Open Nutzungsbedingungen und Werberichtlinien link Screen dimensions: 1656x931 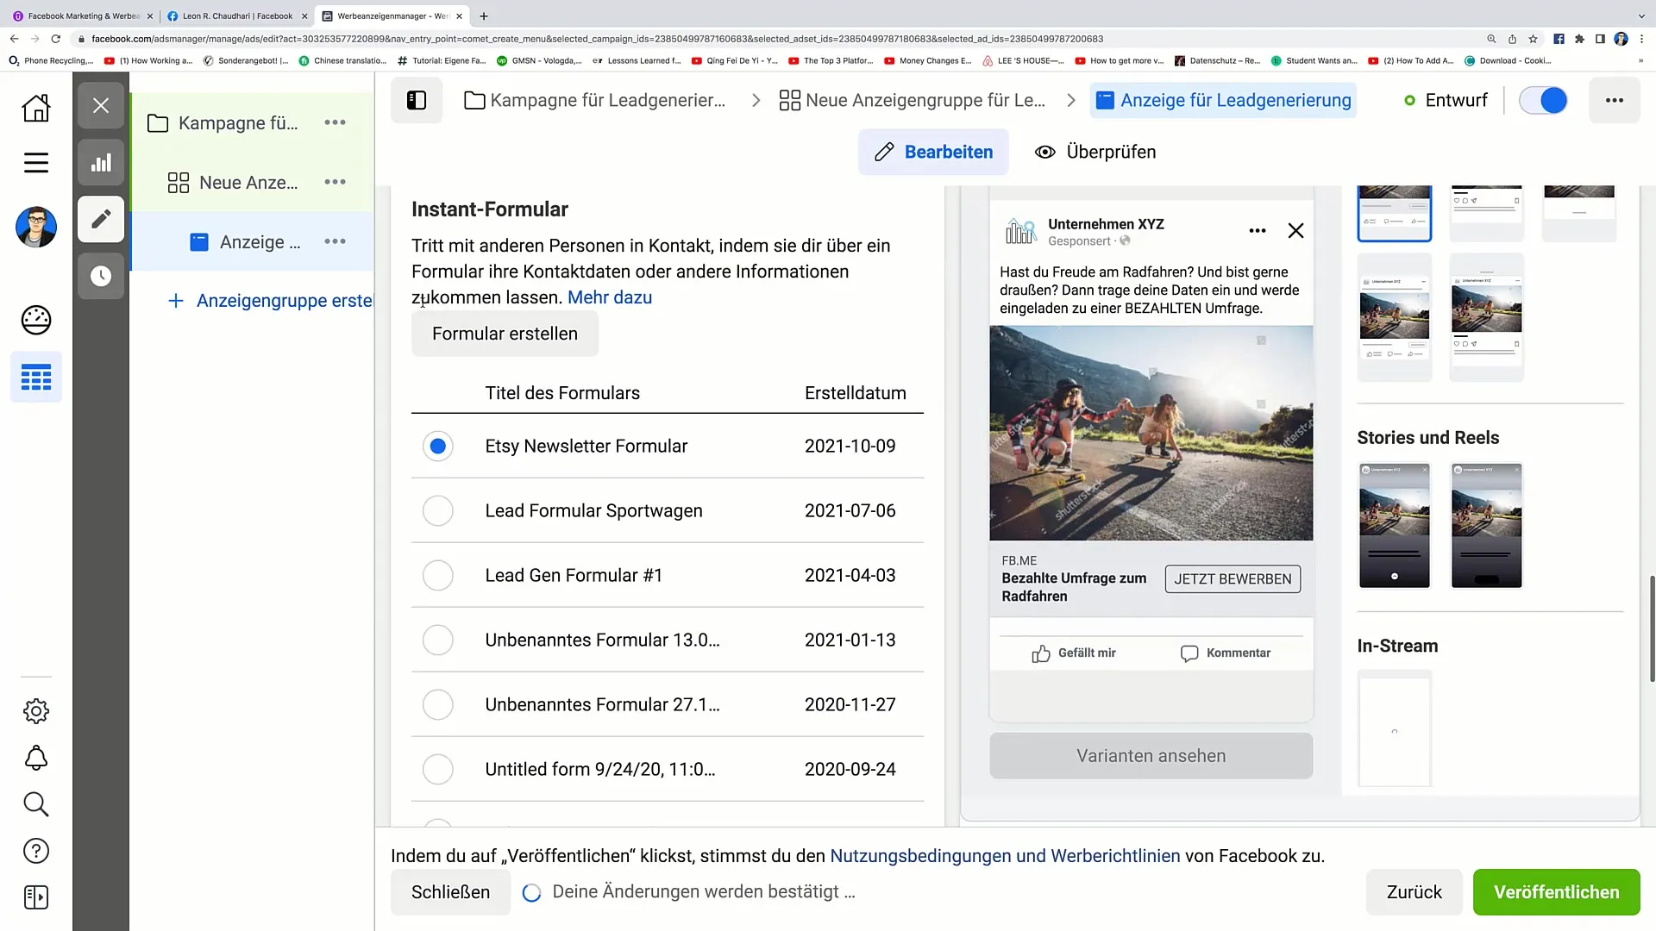(x=1005, y=856)
